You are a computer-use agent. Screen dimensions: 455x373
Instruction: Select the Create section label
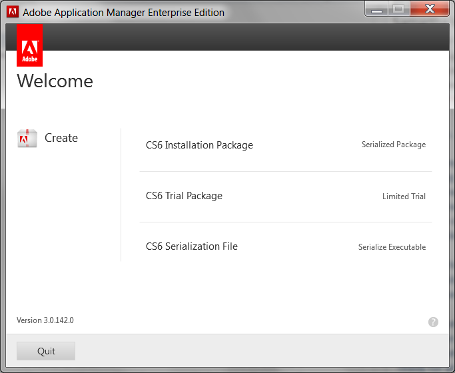point(61,138)
